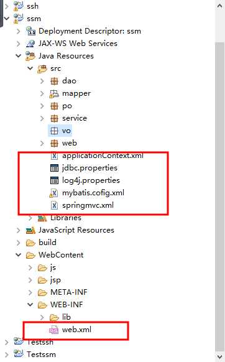Image resolution: width=225 pixels, height=362 pixels.
Task: Select the web.xml label
Action: point(76,330)
